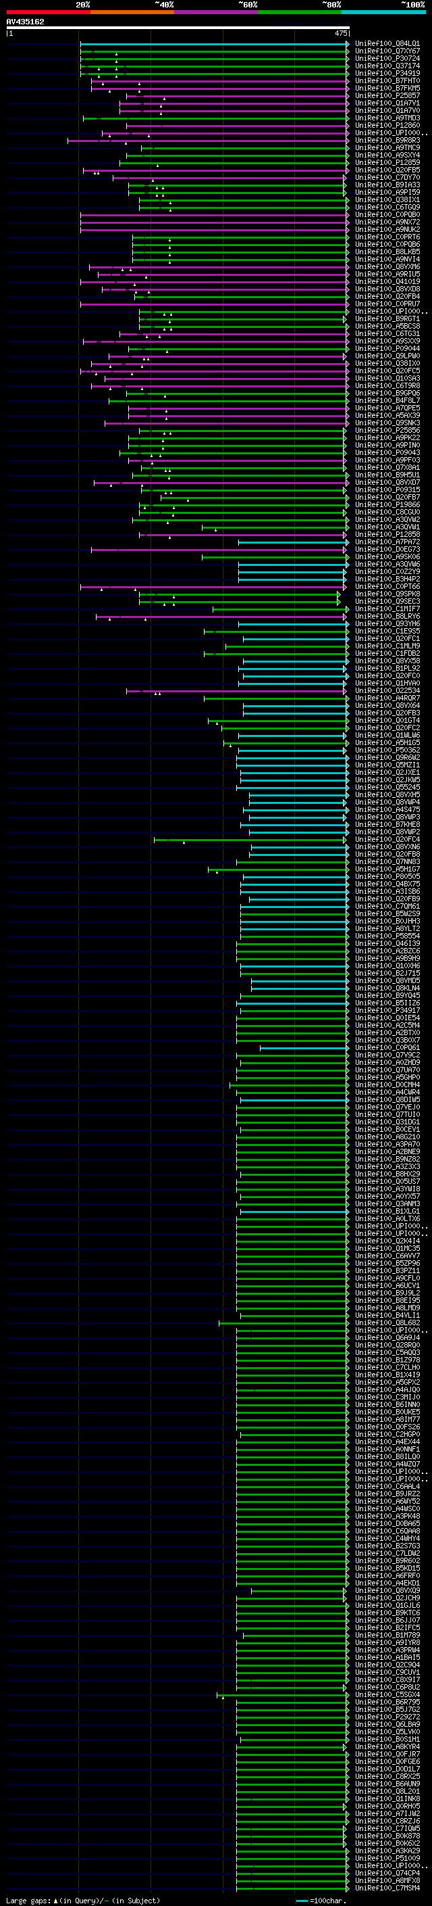Select hit label UniRef100_A9RIU5

(x=387, y=275)
